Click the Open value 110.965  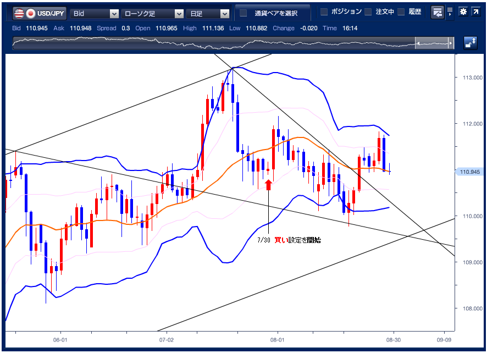pos(166,28)
